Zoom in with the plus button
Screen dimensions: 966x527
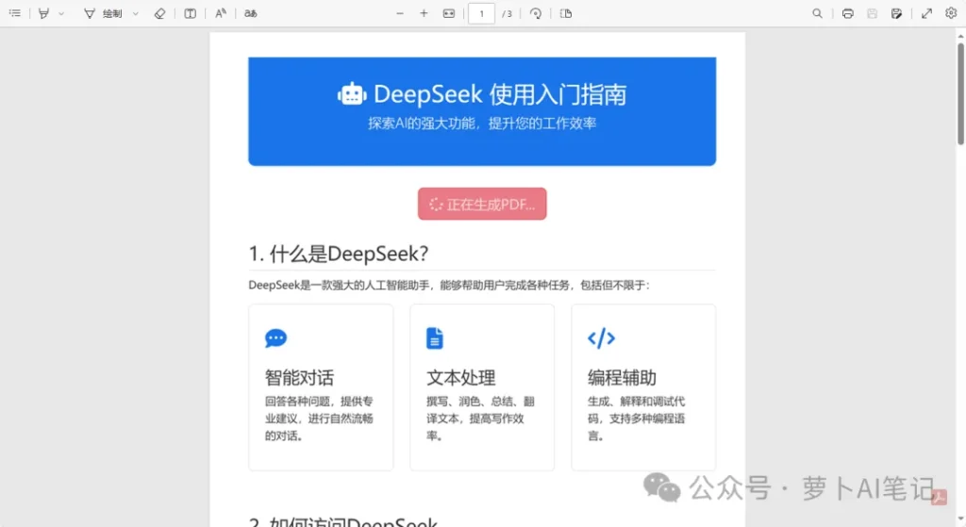click(424, 13)
